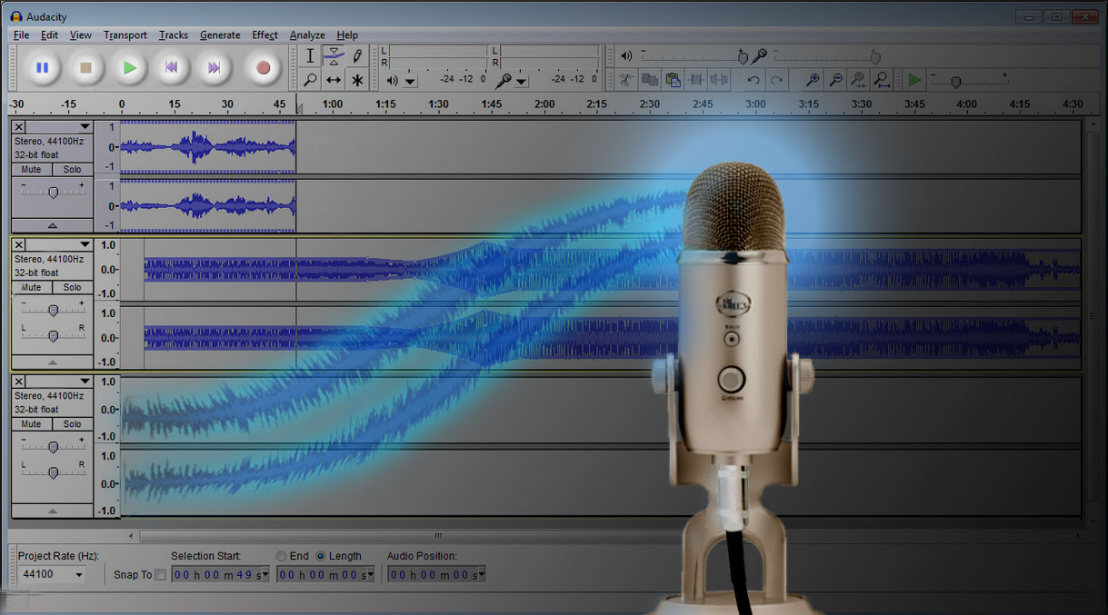This screenshot has height=615, width=1108.
Task: Fit selection in window icon
Action: click(x=858, y=80)
